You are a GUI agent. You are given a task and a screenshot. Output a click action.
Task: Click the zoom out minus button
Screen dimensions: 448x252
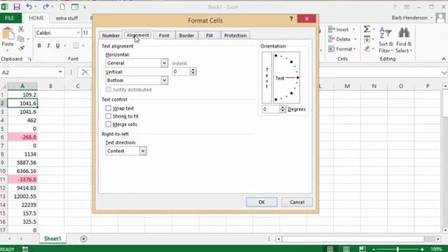click(374, 249)
